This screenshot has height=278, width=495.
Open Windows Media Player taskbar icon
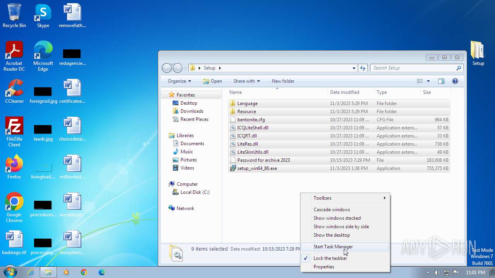[x=66, y=272]
